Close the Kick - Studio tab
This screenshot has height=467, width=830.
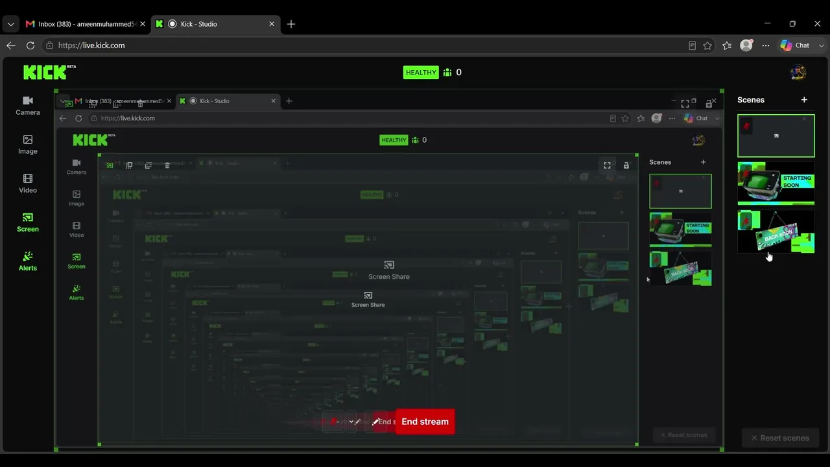point(272,24)
